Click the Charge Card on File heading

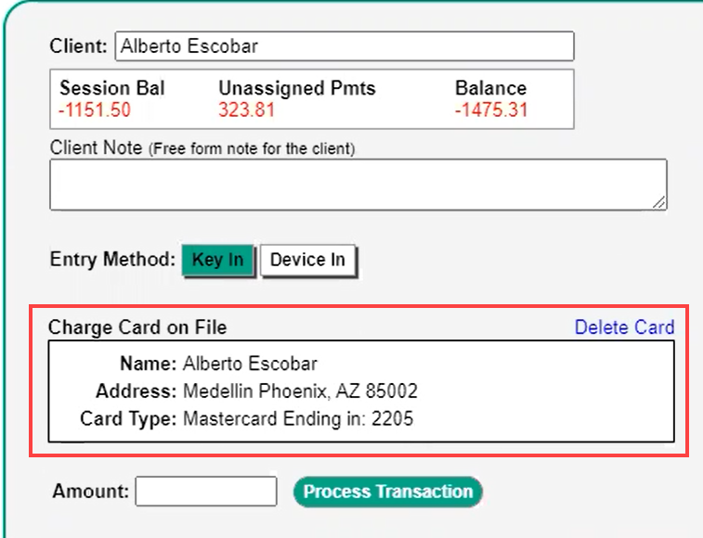[x=137, y=327]
